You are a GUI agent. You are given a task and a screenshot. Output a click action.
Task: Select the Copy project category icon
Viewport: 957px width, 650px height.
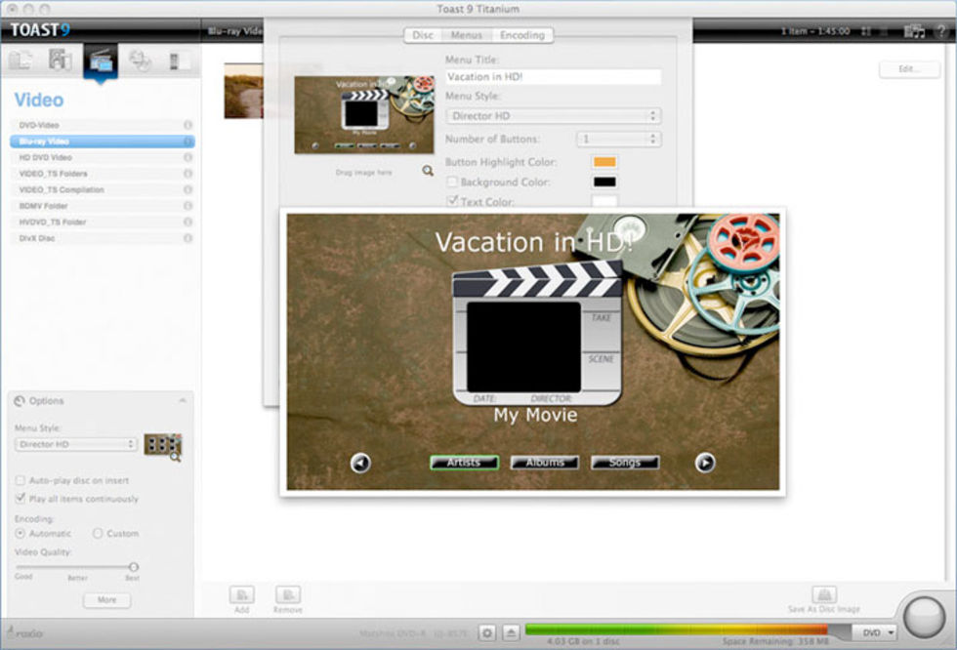[140, 61]
